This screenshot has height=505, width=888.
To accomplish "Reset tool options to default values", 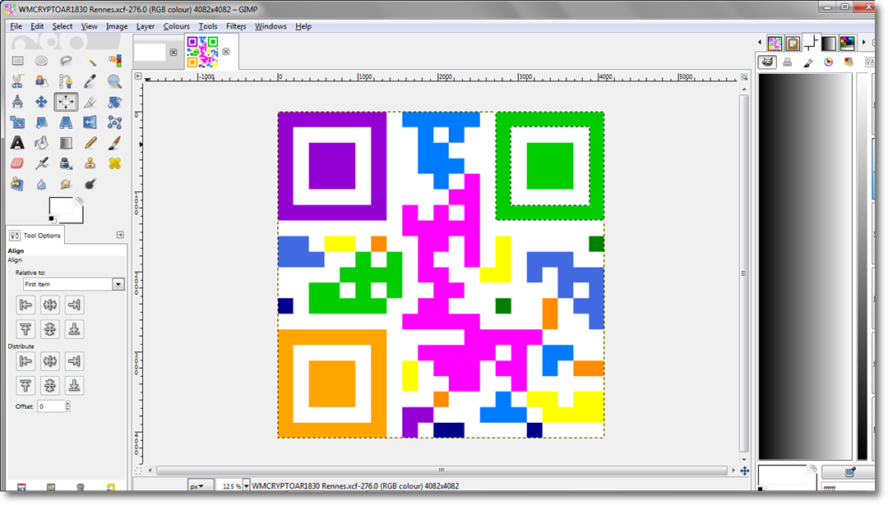I will (110, 487).
